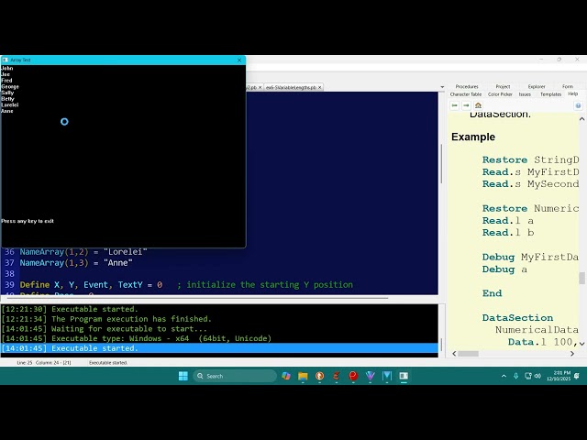The height and width of the screenshot is (440, 587).
Task: Select log entry 'Waiting for executable to start...'
Action: pos(219,328)
